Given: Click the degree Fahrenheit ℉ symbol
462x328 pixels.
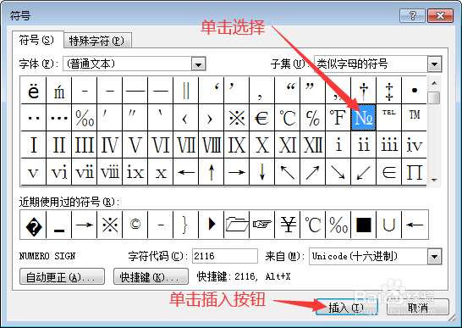Looking at the screenshot, I should pos(338,118).
